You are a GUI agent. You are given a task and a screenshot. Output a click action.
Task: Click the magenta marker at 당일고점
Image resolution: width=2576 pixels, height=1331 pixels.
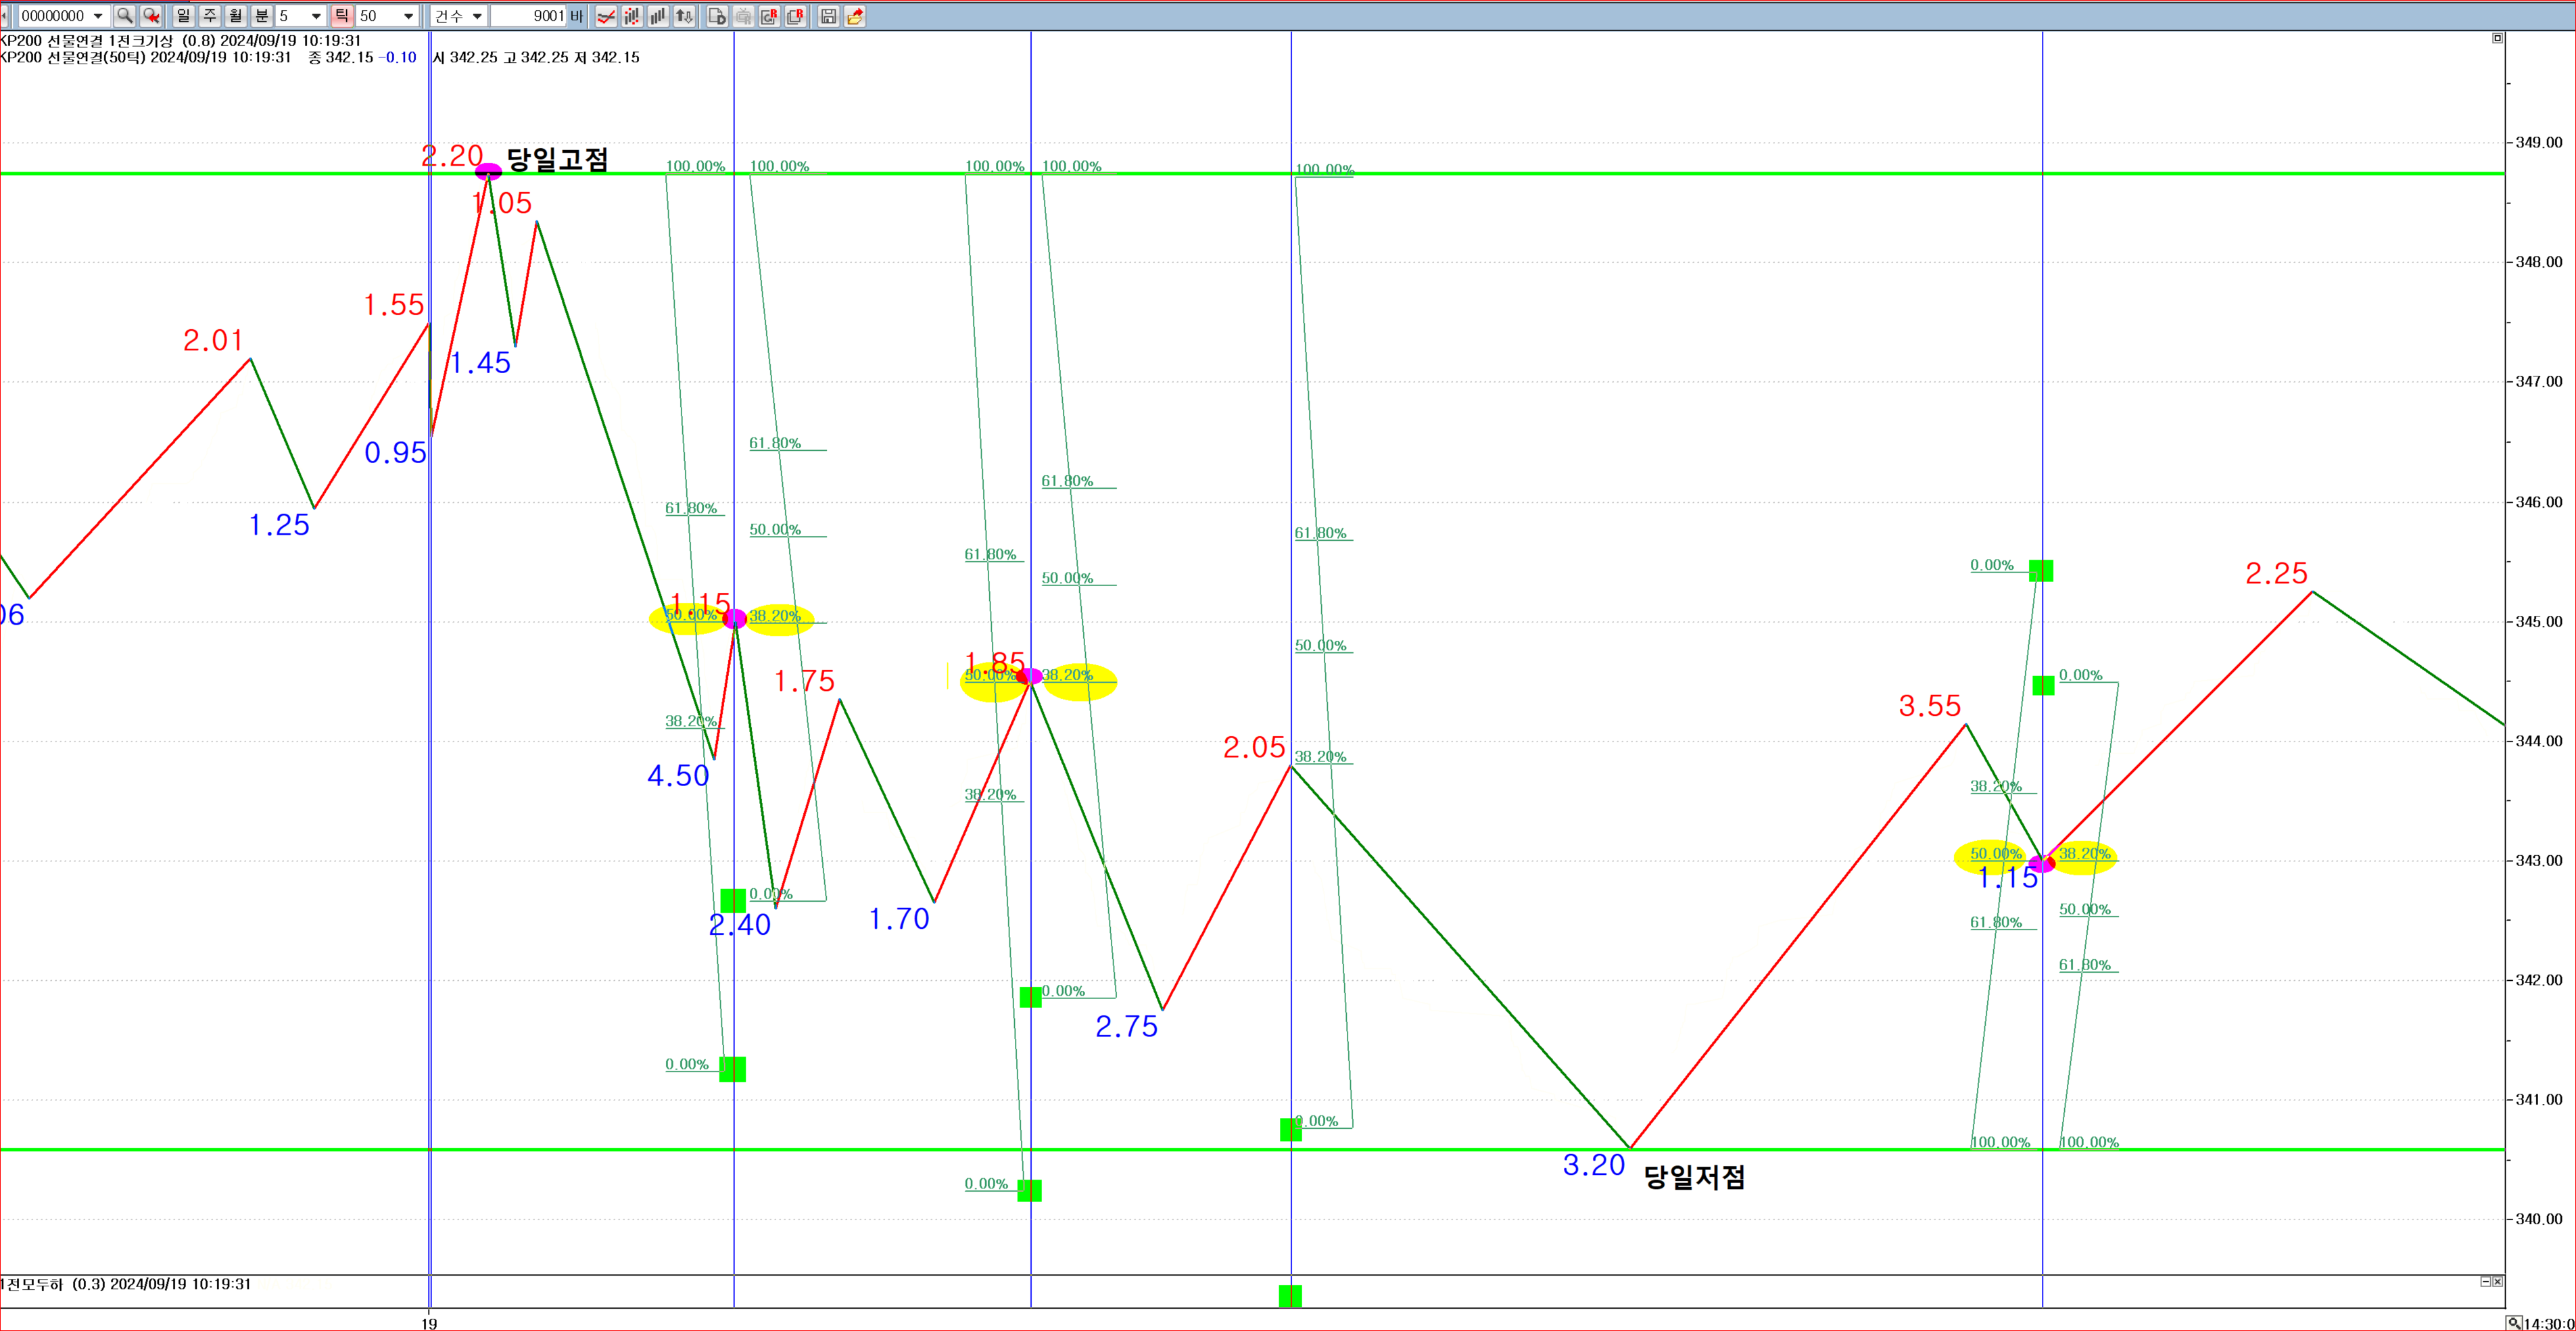pyautogui.click(x=488, y=171)
